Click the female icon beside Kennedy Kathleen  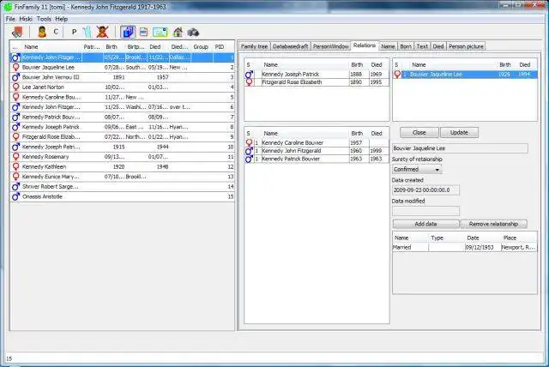coord(15,166)
